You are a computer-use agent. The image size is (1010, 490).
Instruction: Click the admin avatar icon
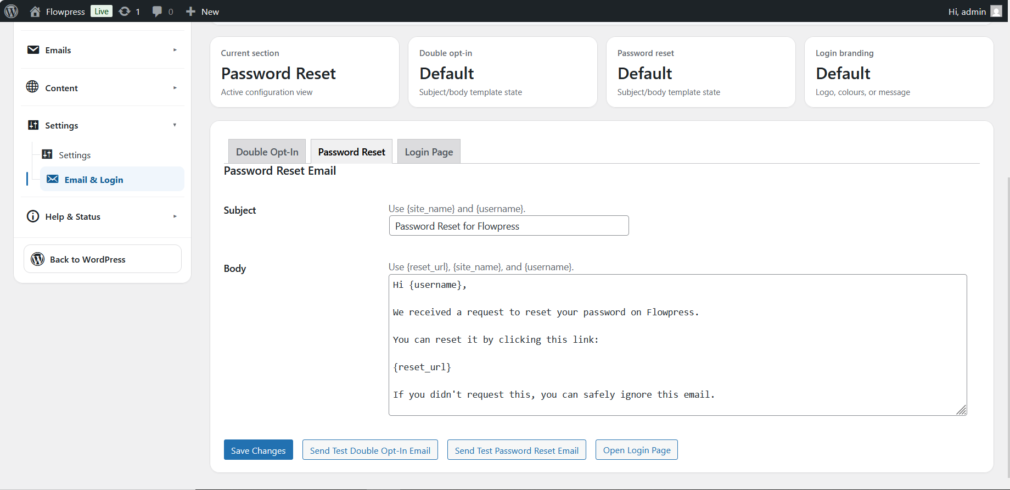coord(996,12)
